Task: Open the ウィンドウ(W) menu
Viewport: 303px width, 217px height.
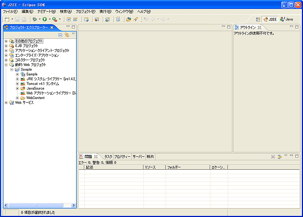Action: [124, 12]
